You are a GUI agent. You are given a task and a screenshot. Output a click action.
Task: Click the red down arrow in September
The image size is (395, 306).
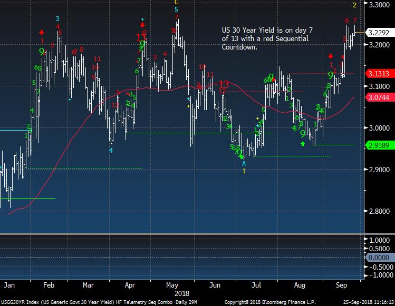tap(331, 56)
